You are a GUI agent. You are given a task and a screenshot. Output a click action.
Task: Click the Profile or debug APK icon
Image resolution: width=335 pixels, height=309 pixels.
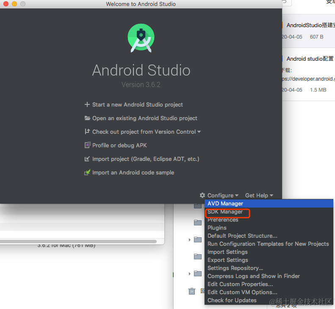pyautogui.click(x=87, y=145)
